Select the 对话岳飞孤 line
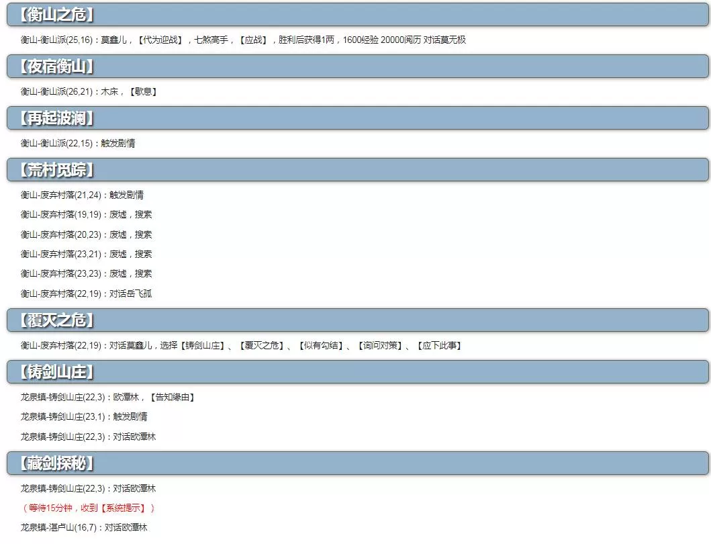 [x=86, y=293]
